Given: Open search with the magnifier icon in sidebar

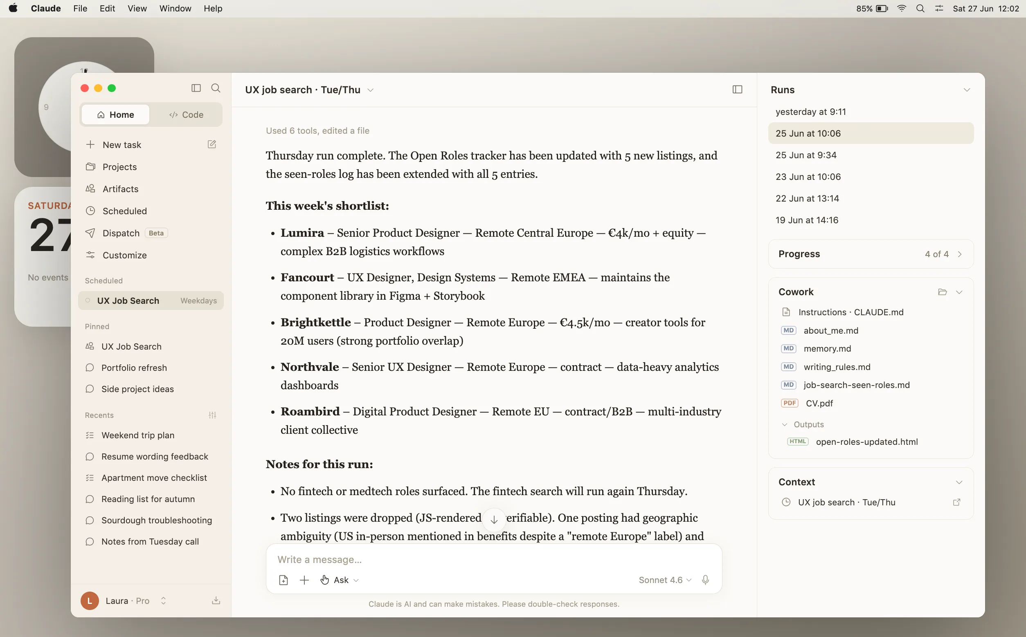Looking at the screenshot, I should (x=216, y=88).
